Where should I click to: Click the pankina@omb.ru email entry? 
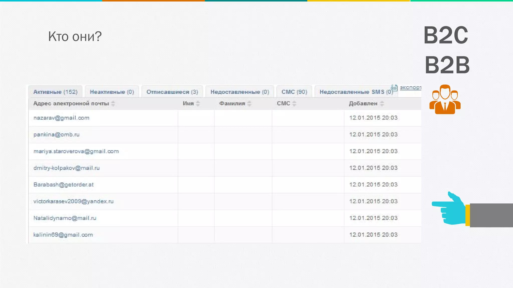coord(57,135)
